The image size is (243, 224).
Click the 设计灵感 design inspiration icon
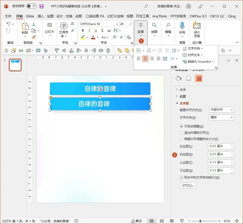[x=197, y=28]
